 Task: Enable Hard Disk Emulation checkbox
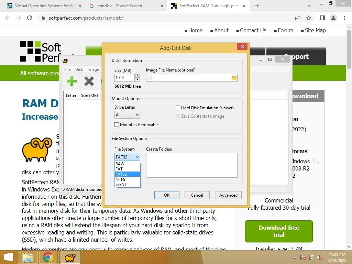tap(178, 108)
